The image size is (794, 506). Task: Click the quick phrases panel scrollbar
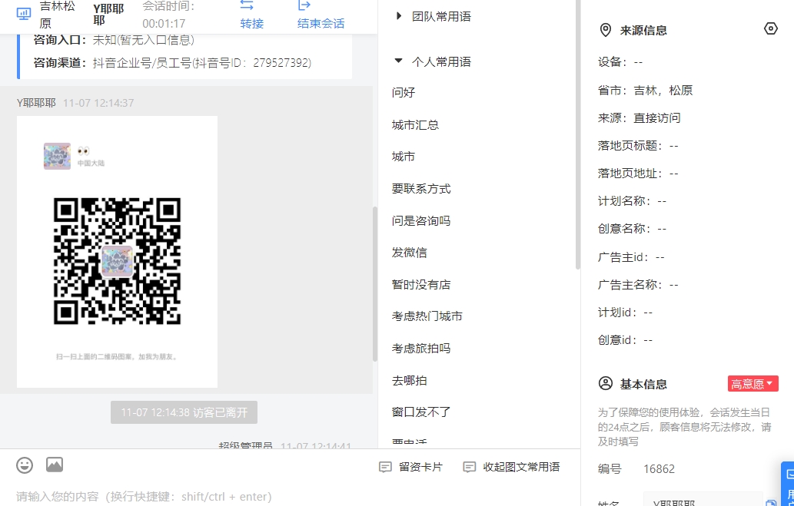(577, 134)
